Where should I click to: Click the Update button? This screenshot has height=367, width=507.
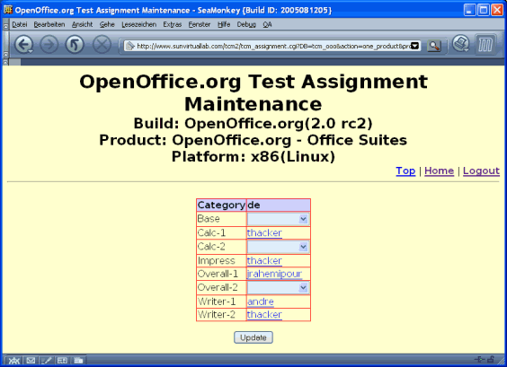pyautogui.click(x=253, y=337)
